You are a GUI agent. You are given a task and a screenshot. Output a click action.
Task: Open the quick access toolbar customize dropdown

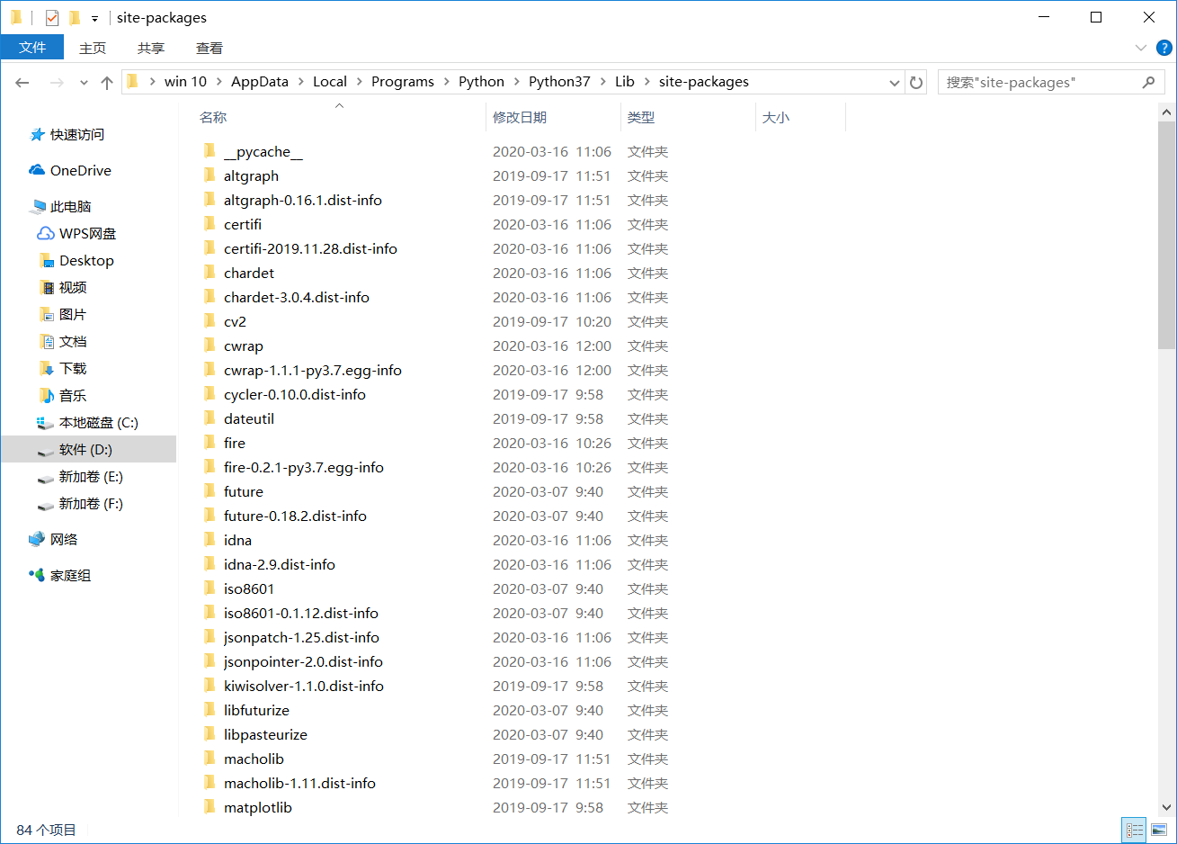(94, 17)
